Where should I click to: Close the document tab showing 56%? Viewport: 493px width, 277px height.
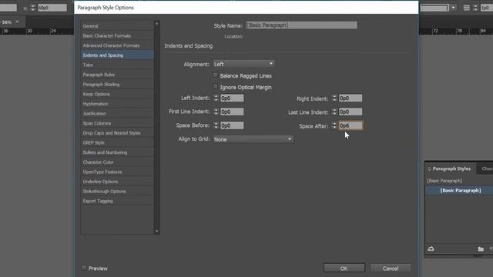pos(17,22)
